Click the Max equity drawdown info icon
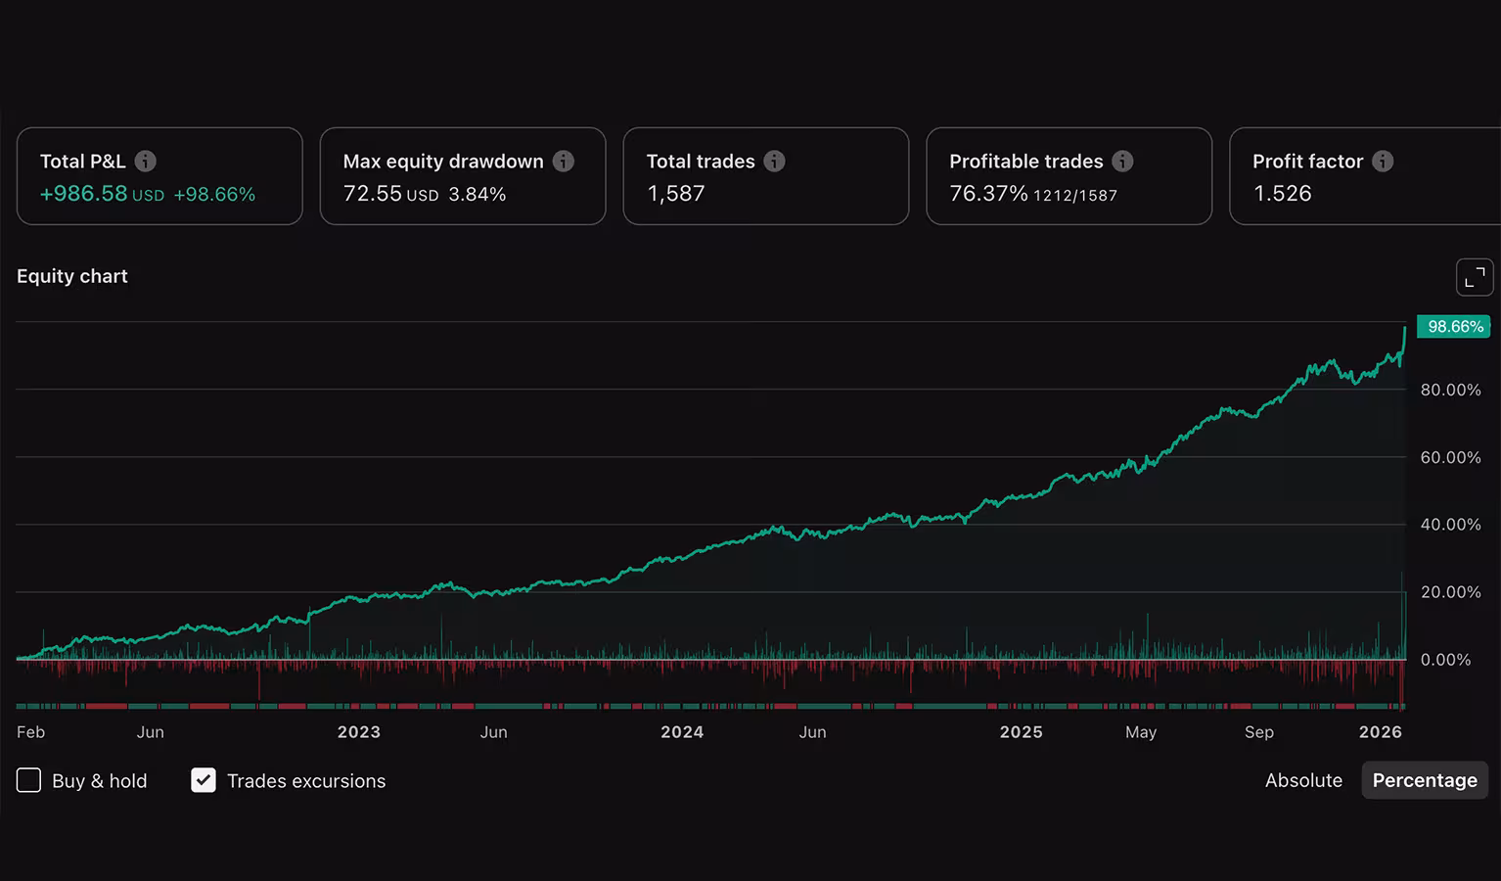Image resolution: width=1501 pixels, height=881 pixels. click(x=564, y=162)
